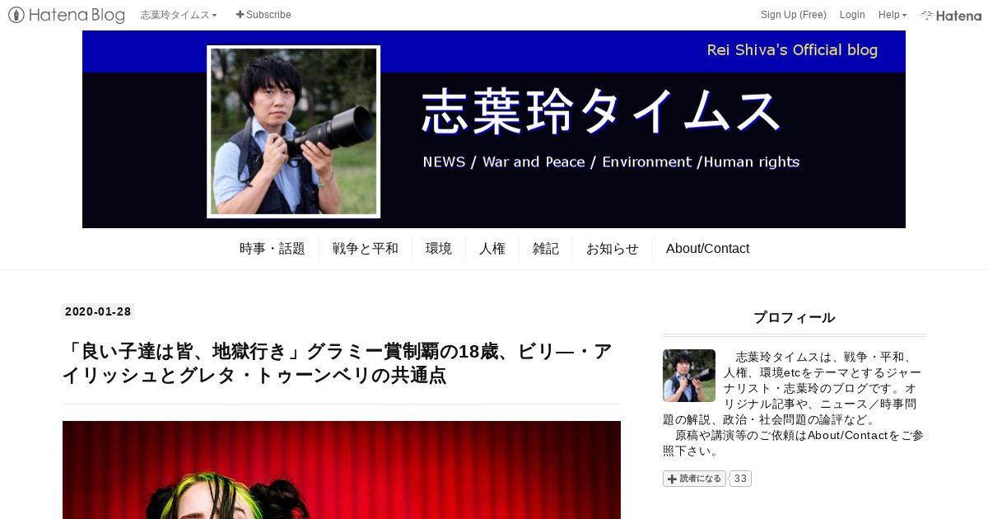Select the お知らせ menu item
The height and width of the screenshot is (519, 988).
pyautogui.click(x=613, y=249)
